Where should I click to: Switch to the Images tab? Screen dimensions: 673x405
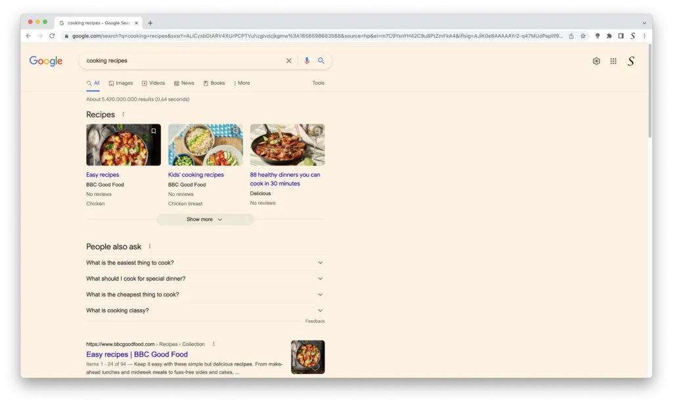coord(121,83)
